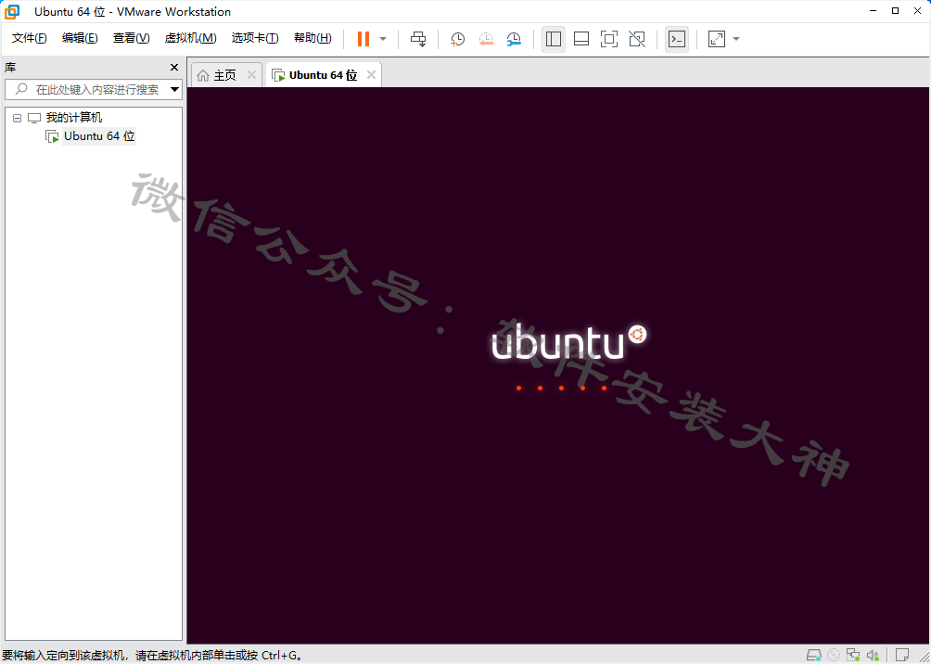The height and width of the screenshot is (664, 931).
Task: Minimize the VMware Workstation window
Action: (x=873, y=11)
